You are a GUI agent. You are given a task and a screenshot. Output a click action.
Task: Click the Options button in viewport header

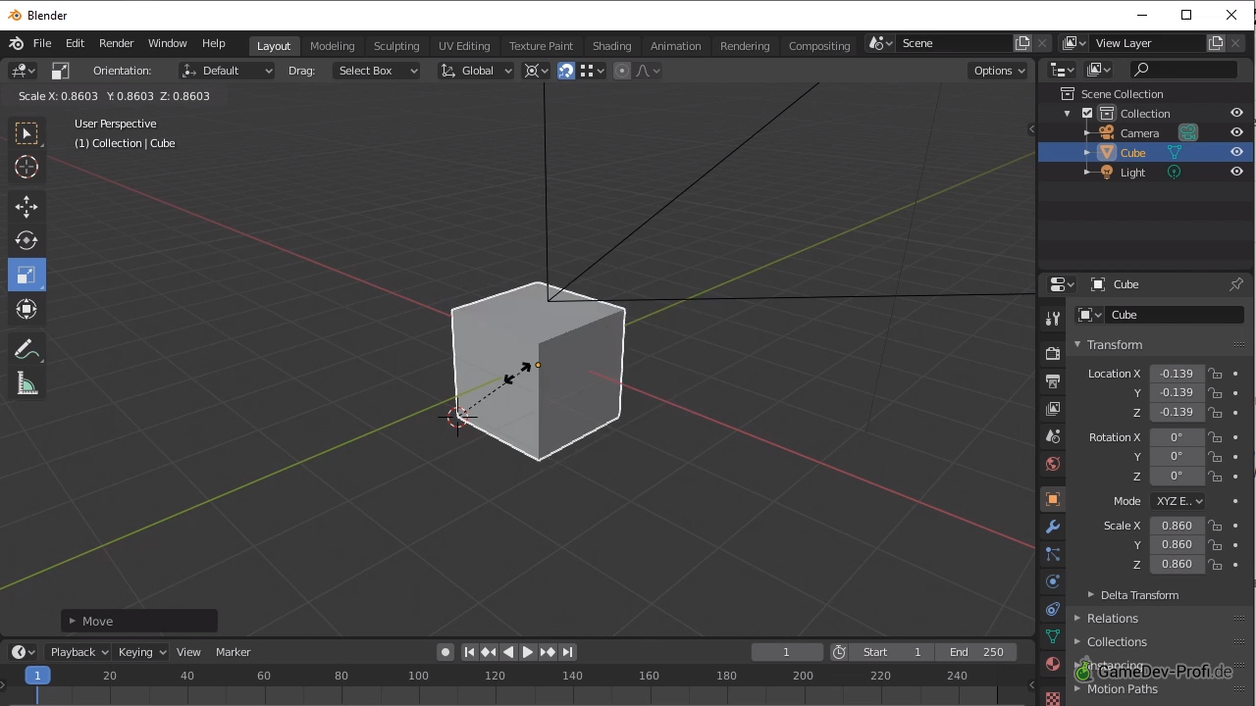(999, 71)
